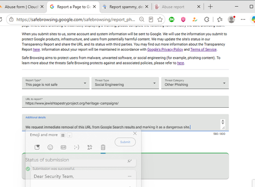This screenshot has width=255, height=187.
Task: Open the Transparency Report here link
Action: (x=36, y=49)
